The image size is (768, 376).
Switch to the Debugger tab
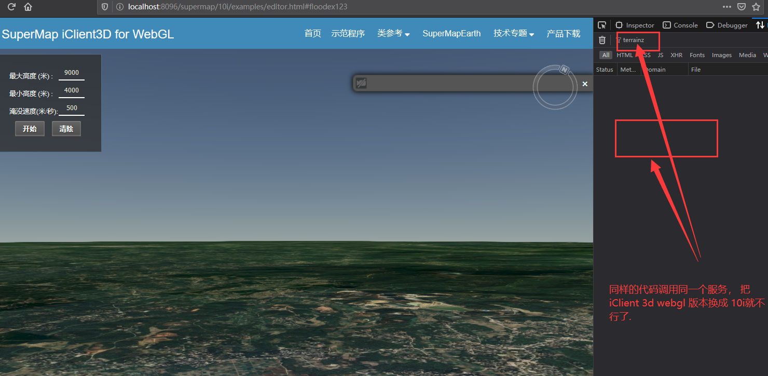[727, 25]
